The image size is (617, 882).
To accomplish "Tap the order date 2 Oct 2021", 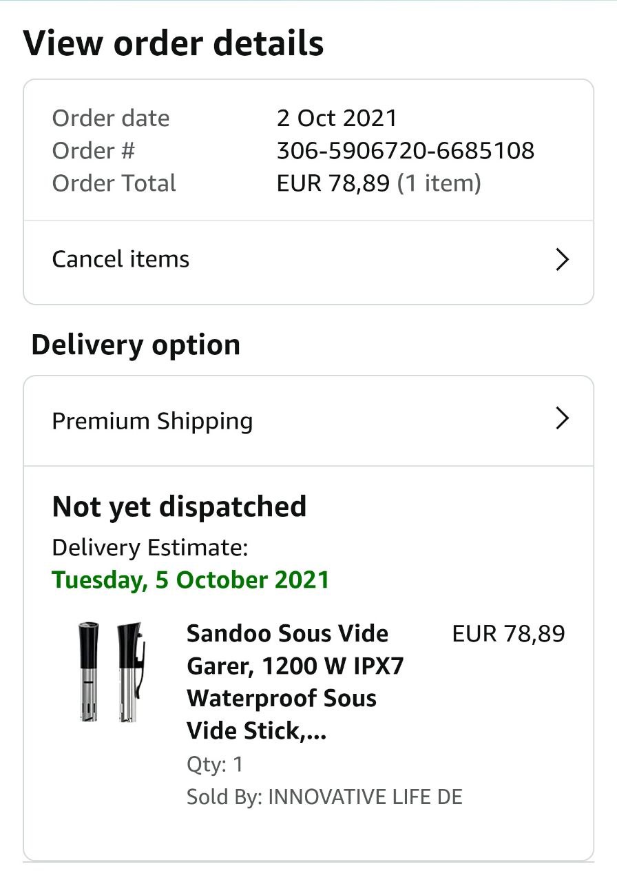I will coord(337,119).
